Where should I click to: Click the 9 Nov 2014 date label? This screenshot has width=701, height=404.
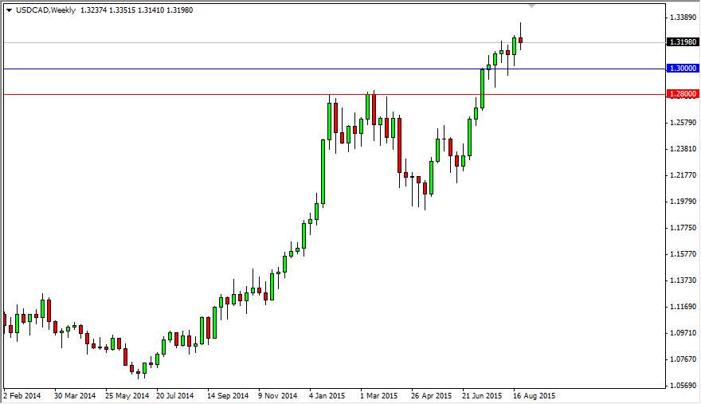click(x=278, y=396)
